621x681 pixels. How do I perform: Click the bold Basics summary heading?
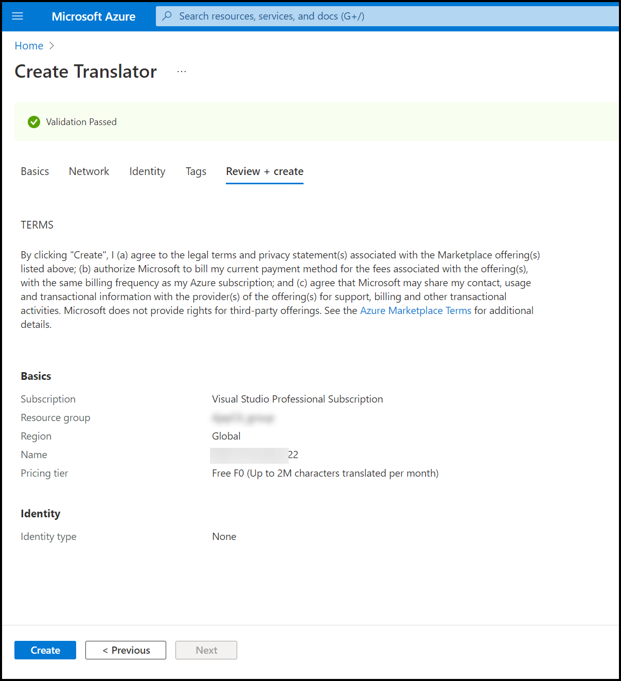click(36, 376)
